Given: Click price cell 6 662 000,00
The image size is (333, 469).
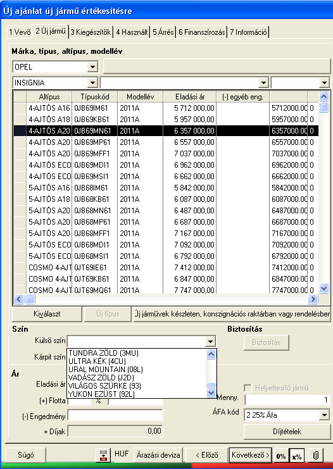Looking at the screenshot, I should (190, 176).
